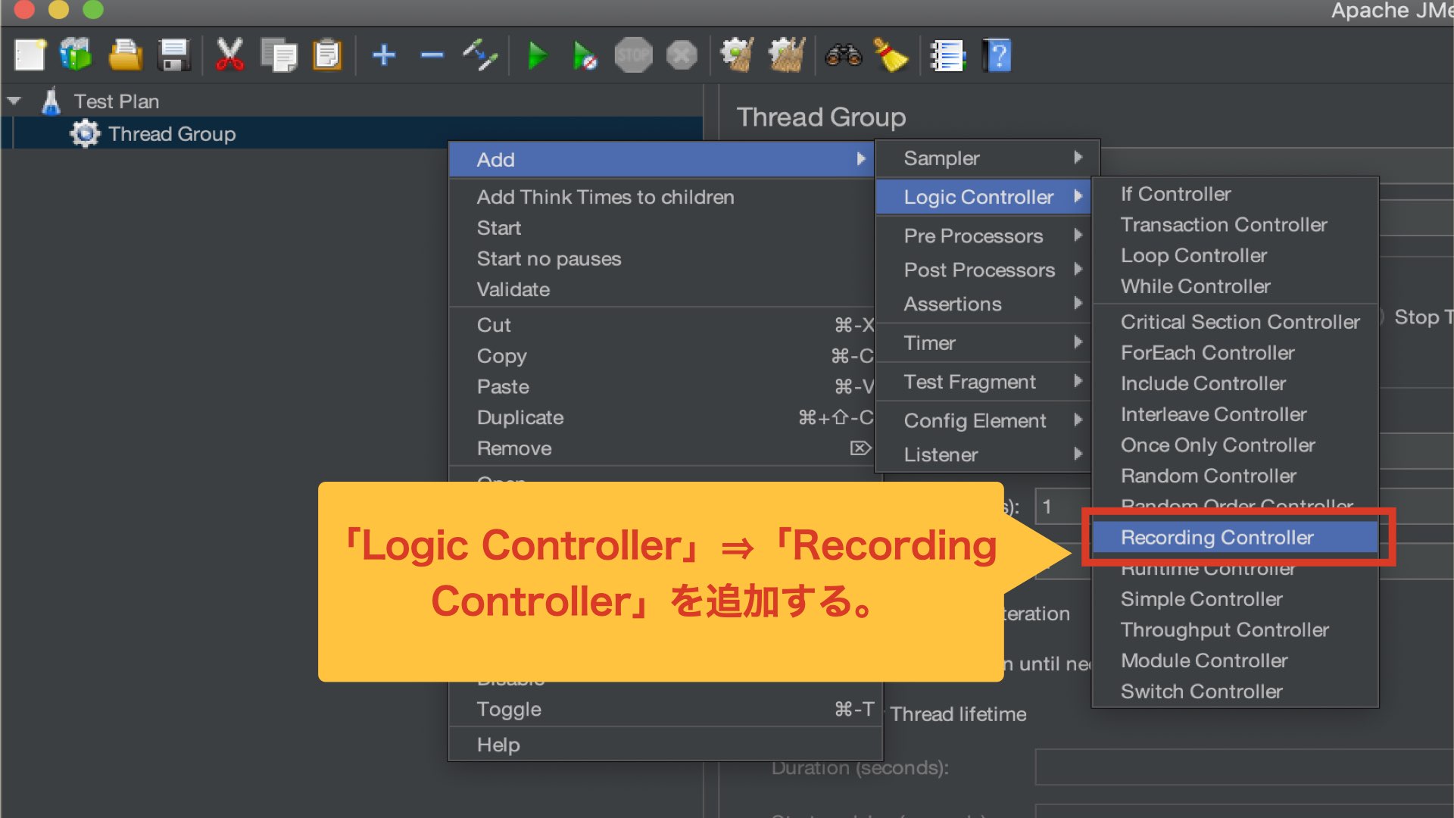Open JMeter help question mark icon
The image size is (1454, 818).
996,54
